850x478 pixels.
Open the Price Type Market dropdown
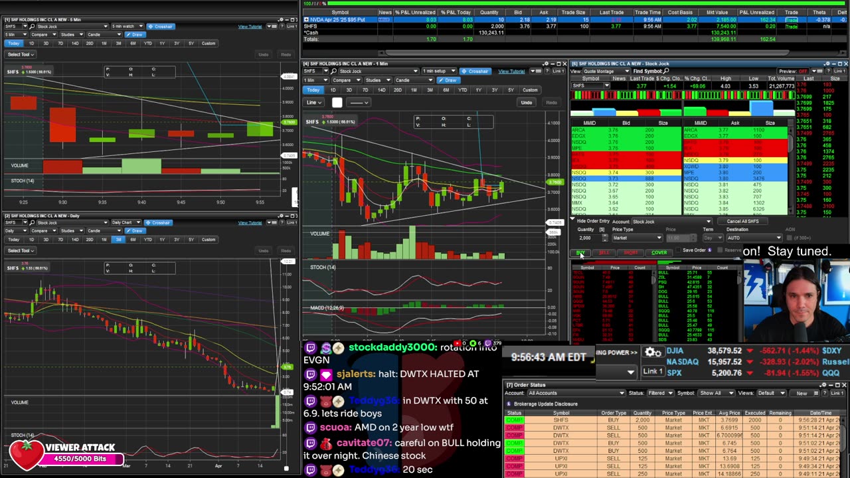point(637,238)
